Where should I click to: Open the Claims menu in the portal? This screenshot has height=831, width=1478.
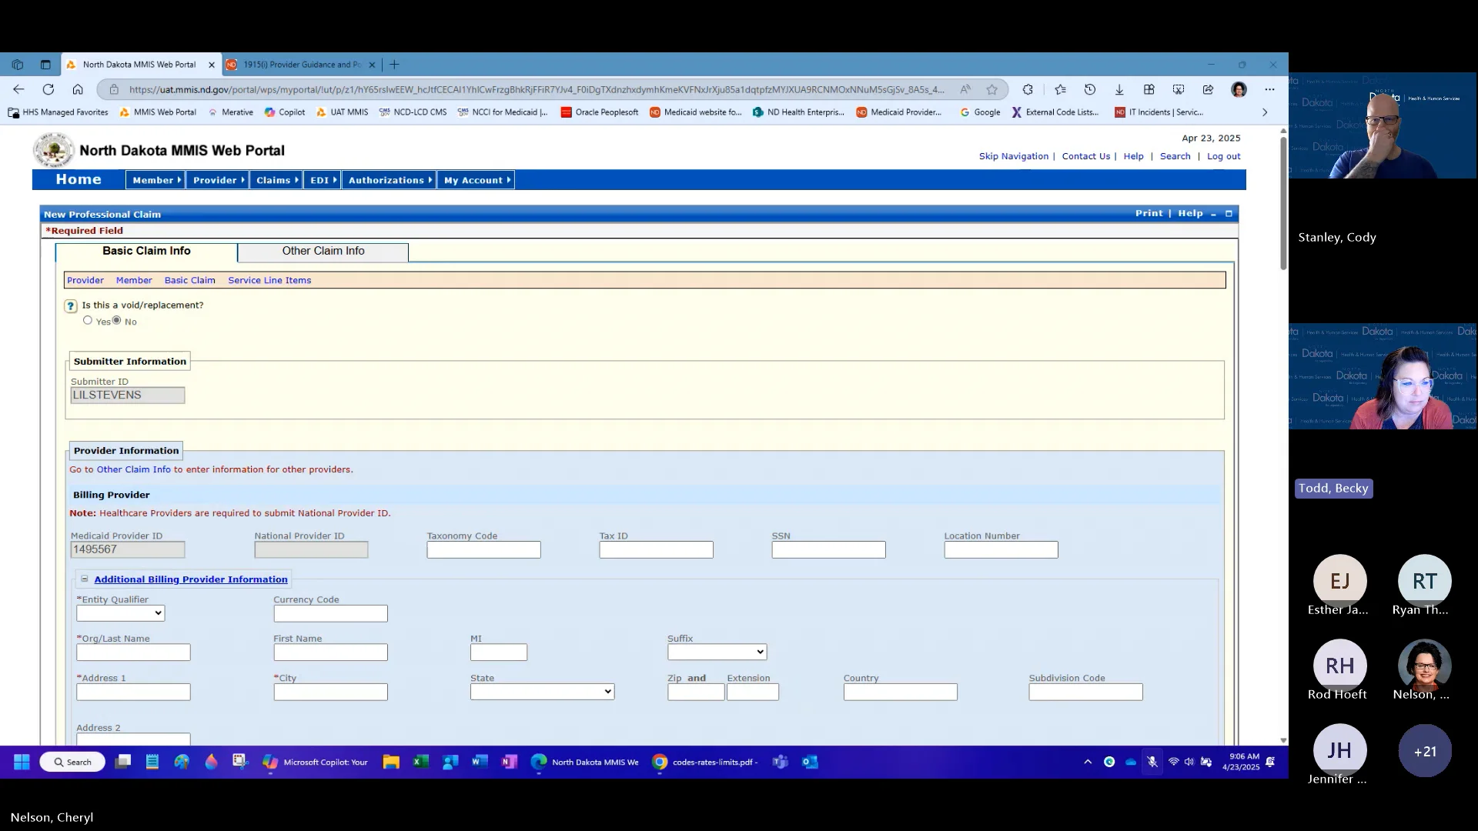[x=276, y=179]
